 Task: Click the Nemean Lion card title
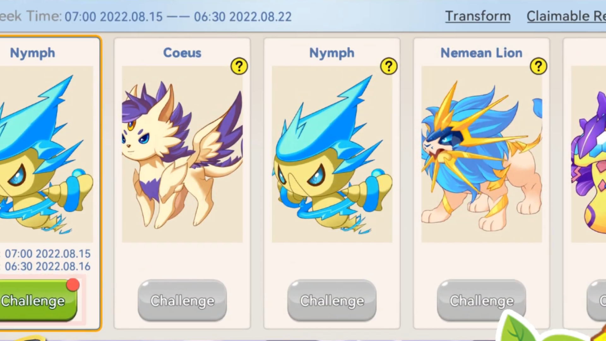[x=481, y=53]
